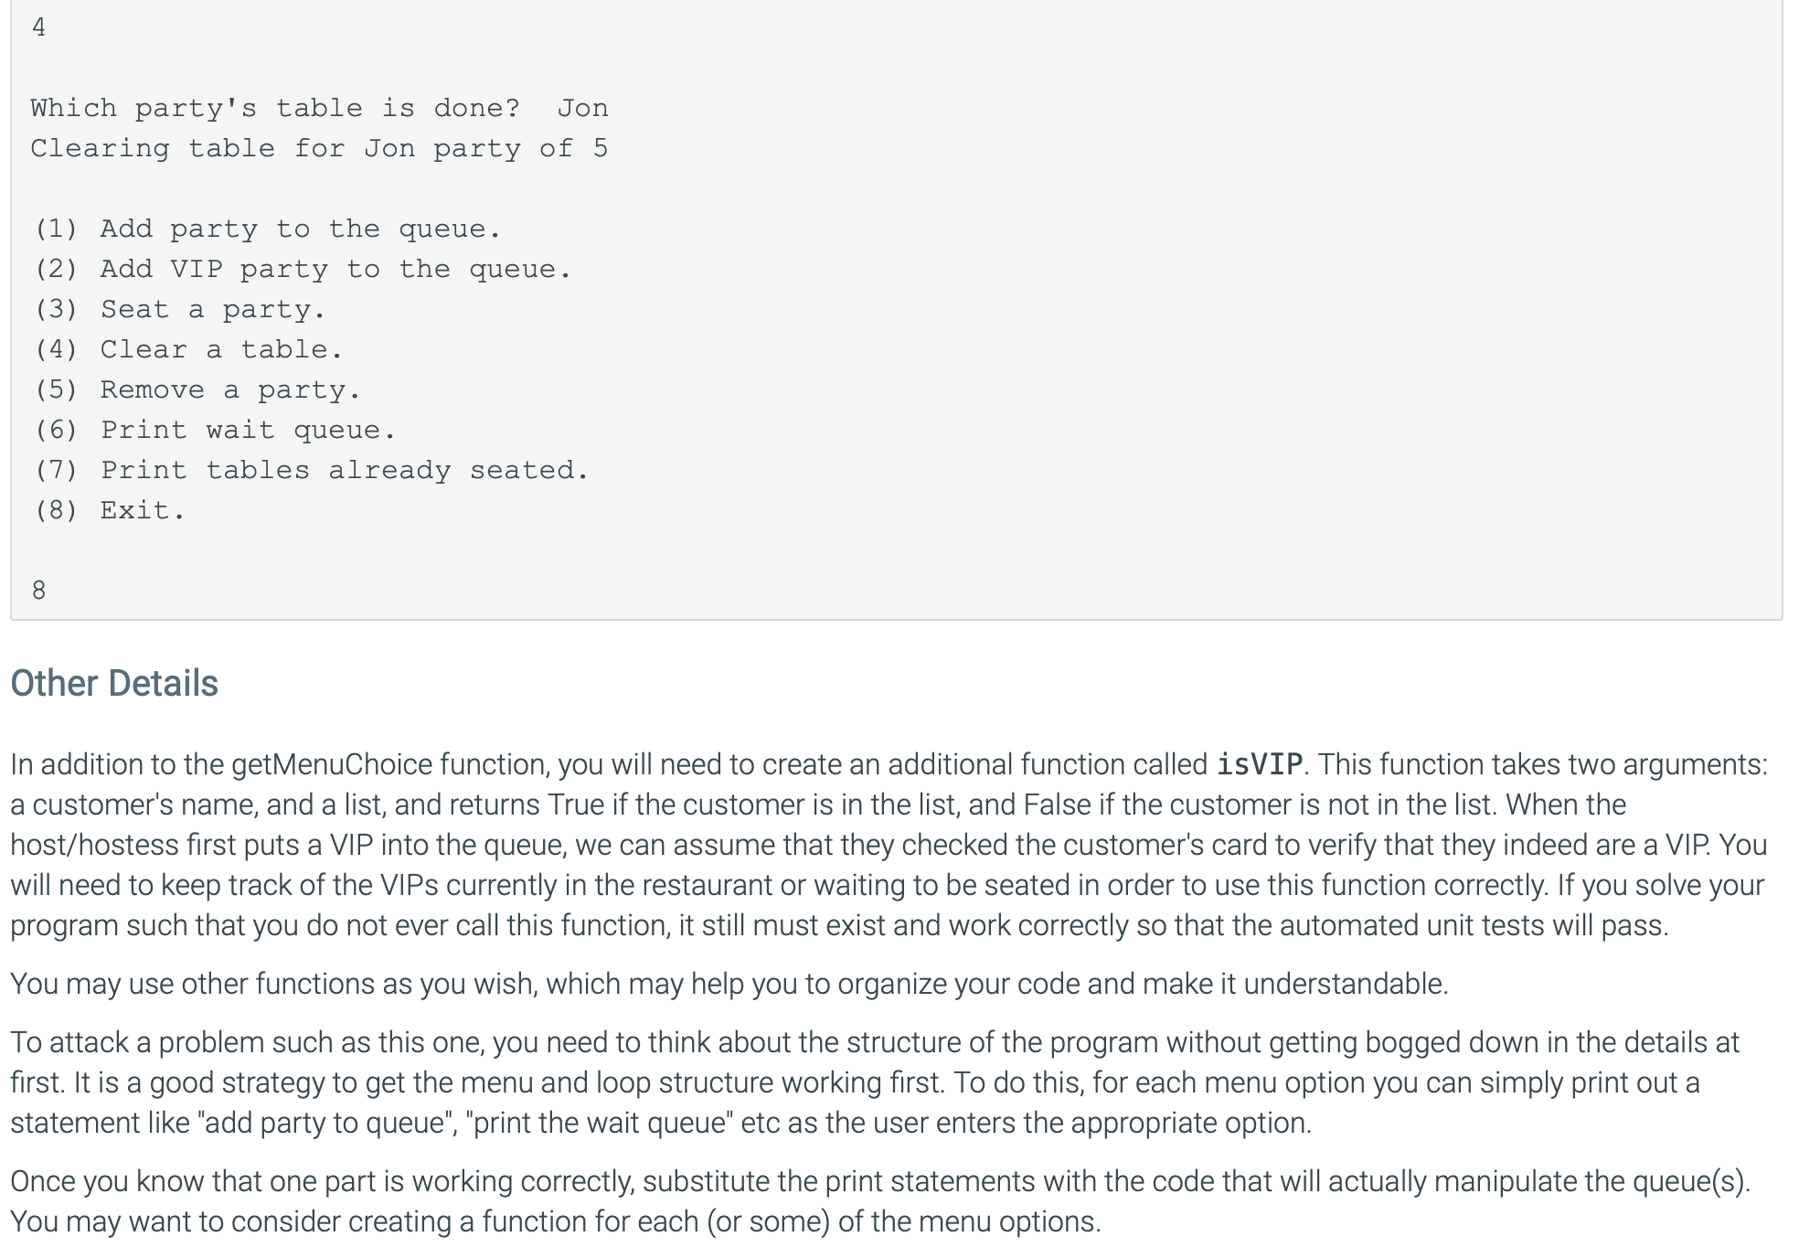This screenshot has width=1799, height=1258.
Task: Click menu line "(2) Add VIP party to the queue."
Action: 303,269
